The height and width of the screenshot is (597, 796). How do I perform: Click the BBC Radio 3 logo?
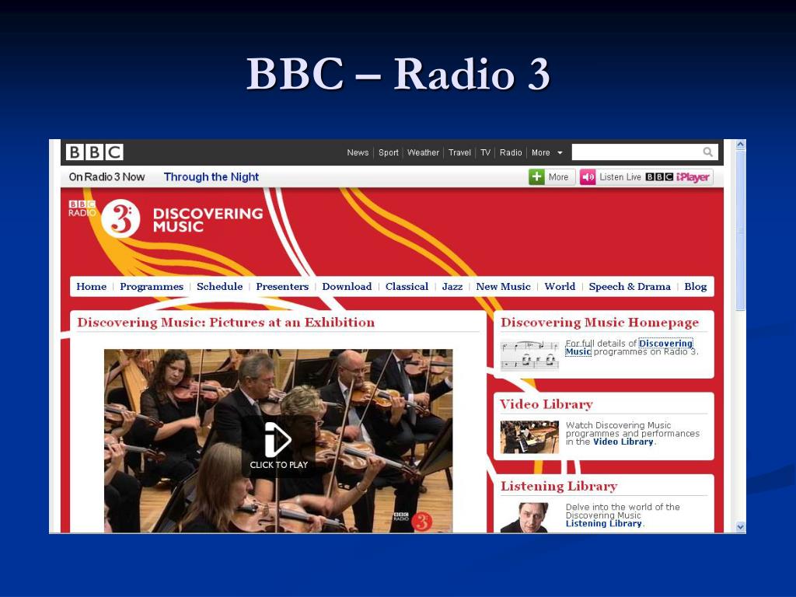pyautogui.click(x=105, y=218)
